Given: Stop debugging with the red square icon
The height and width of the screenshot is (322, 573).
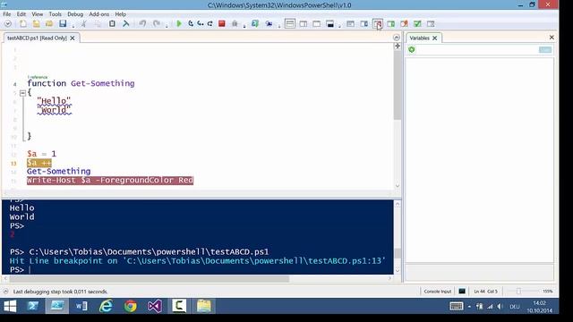Looking at the screenshot, I should (221, 24).
